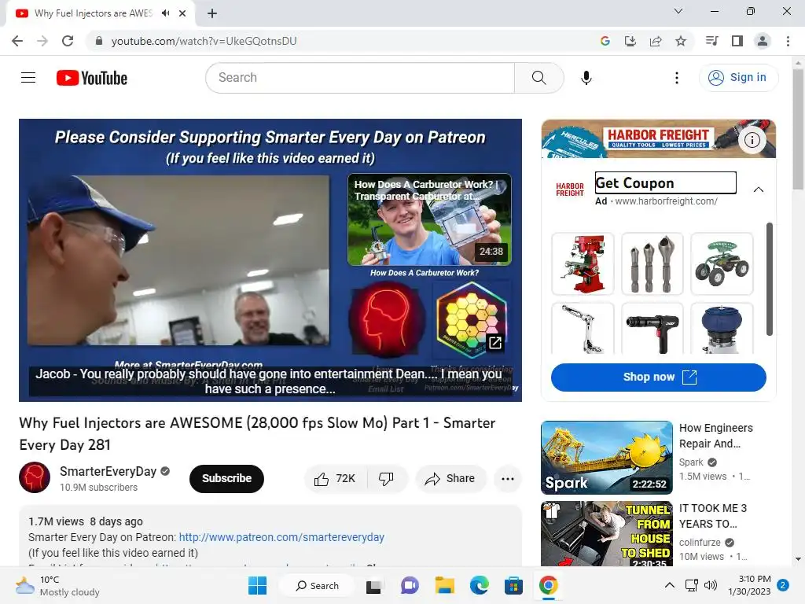This screenshot has width=805, height=604.
Task: Click the red milling machine product
Action: [583, 264]
